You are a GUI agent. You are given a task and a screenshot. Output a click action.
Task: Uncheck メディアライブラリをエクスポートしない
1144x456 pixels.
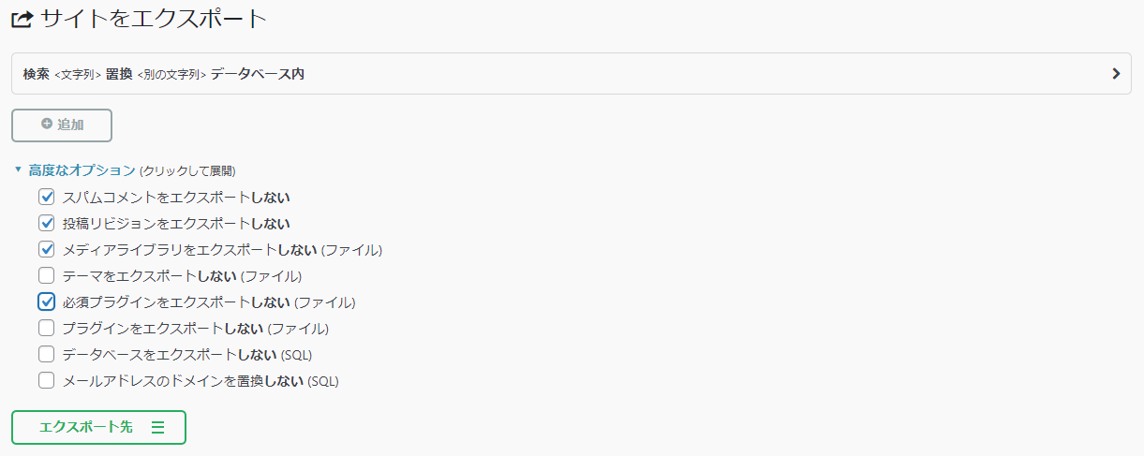46,250
